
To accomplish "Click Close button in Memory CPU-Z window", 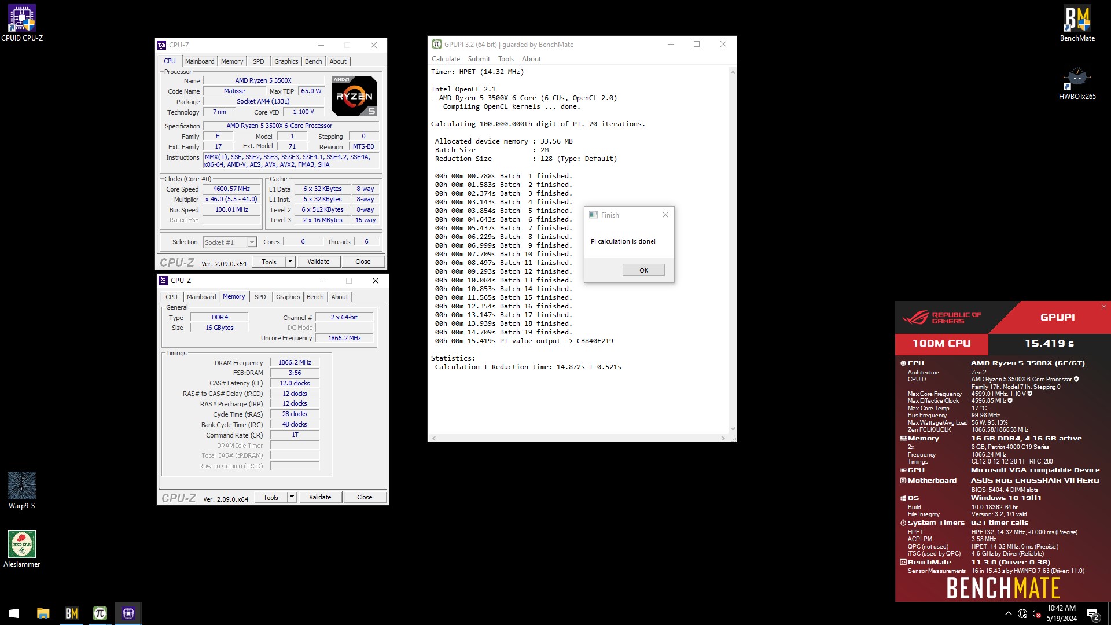I will coord(365,497).
